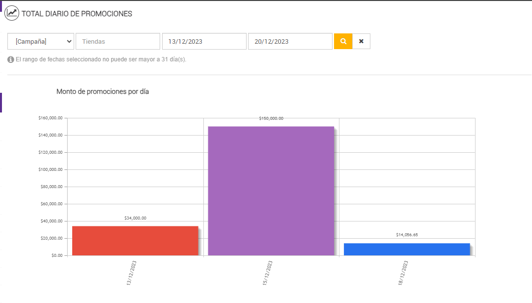The image size is (532, 303).
Task: Click the 15/12/2023 x-axis label
Action: (268, 273)
